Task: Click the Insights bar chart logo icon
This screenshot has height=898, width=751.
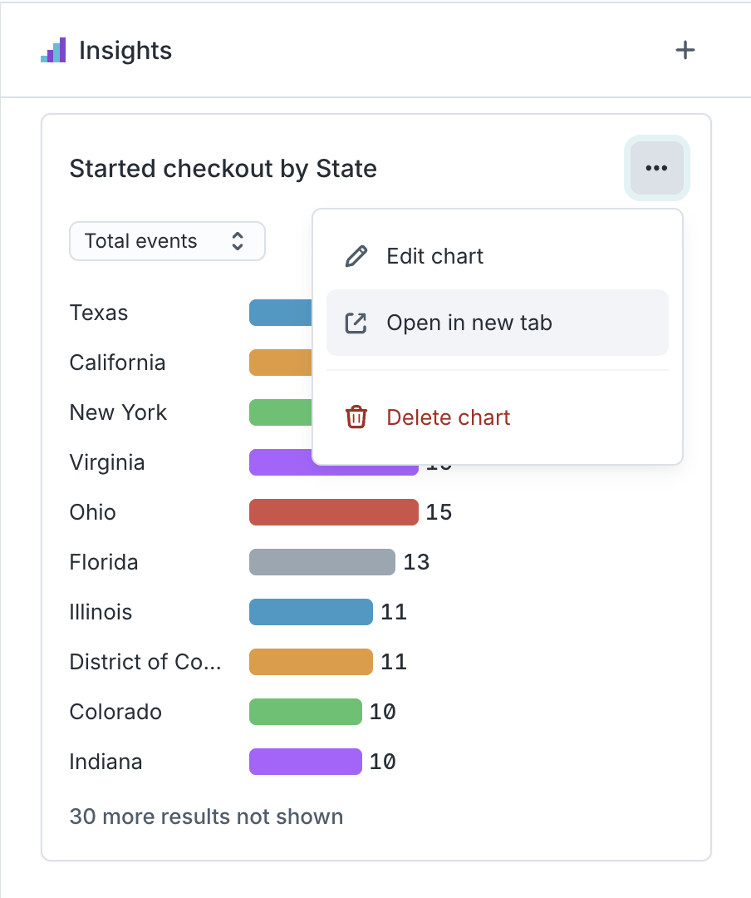Action: (53, 51)
